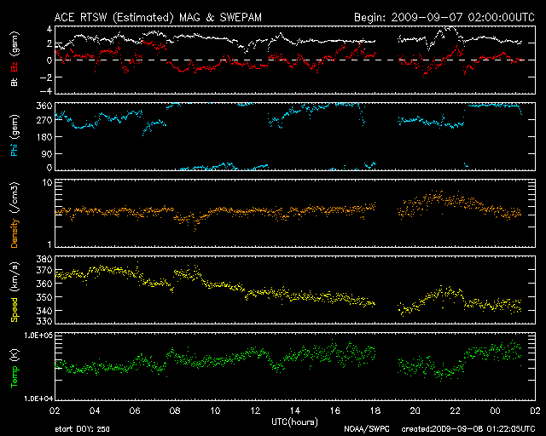Viewport: 546px width, 436px height.
Task: Click the 180 tick on Phi axis
Action: [44, 136]
